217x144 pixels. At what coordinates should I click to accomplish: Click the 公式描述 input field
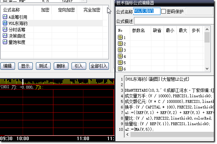click(x=174, y=21)
